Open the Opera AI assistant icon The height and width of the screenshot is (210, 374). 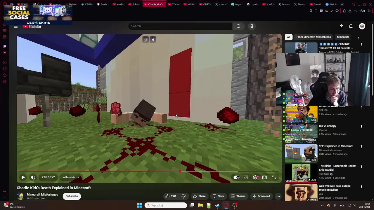pos(362,11)
